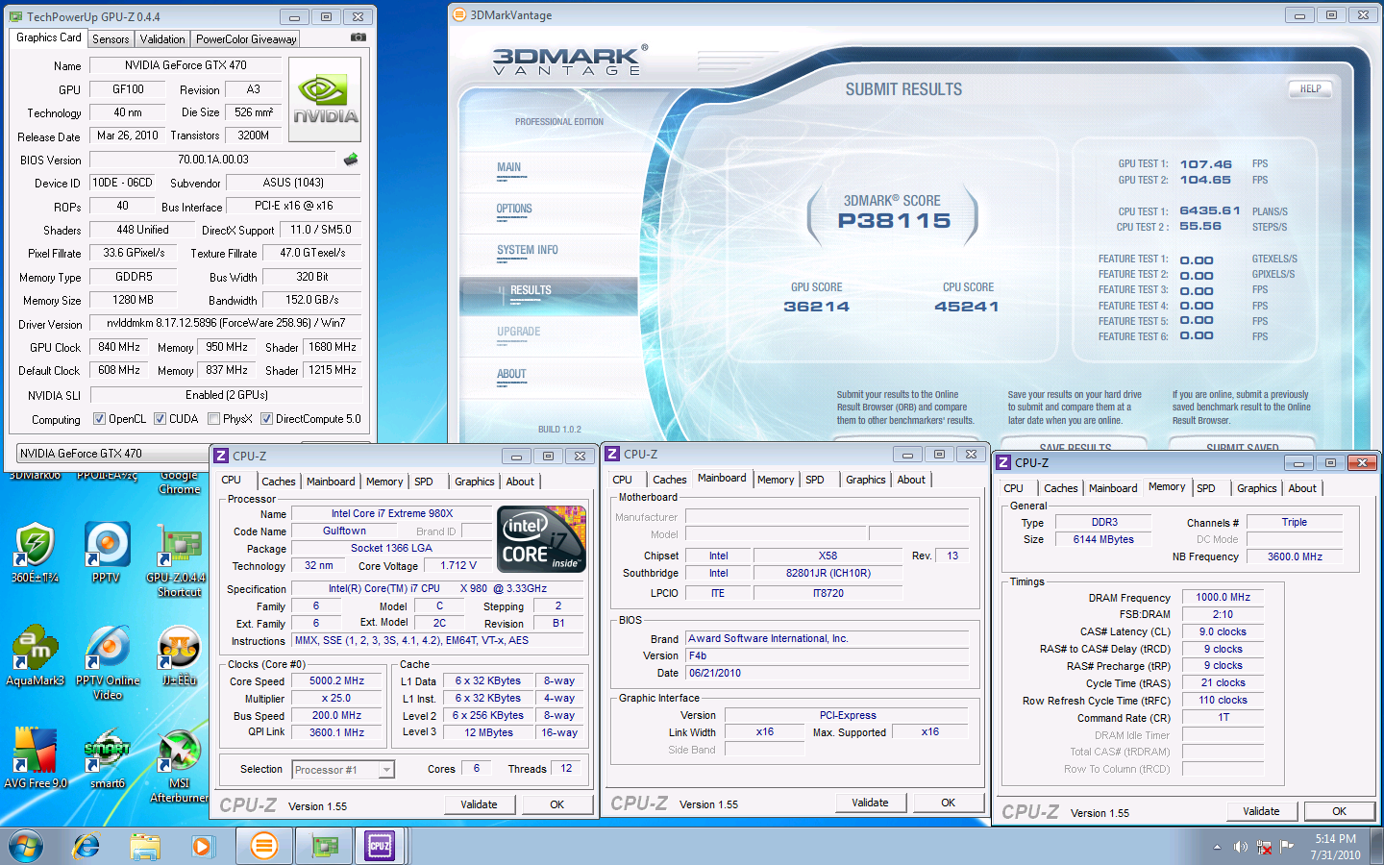Click the Intel Core i7 logo in CPU-Z
The height and width of the screenshot is (865, 1384).
click(x=542, y=539)
